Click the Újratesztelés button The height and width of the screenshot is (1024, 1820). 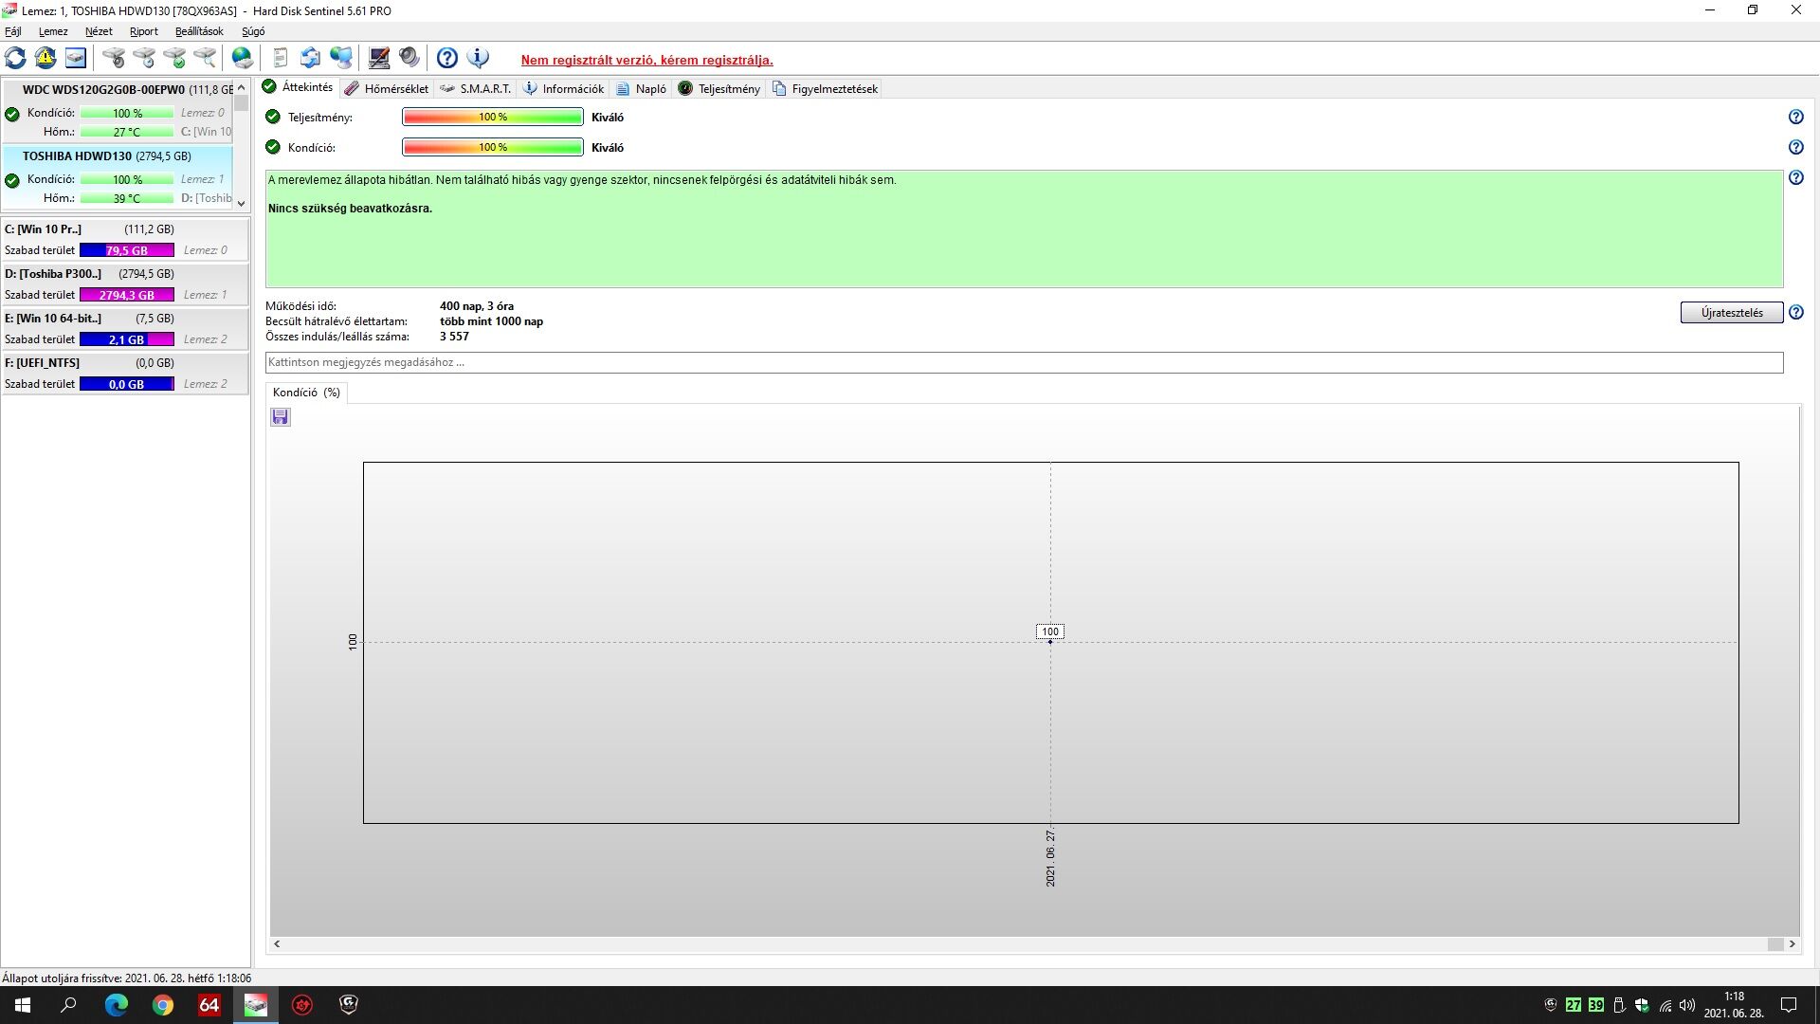[x=1731, y=313]
